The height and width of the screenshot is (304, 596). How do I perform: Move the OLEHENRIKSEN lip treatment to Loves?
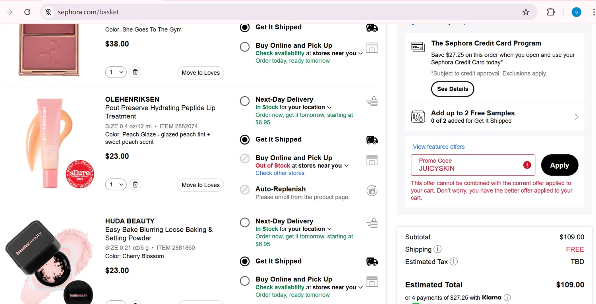click(201, 185)
